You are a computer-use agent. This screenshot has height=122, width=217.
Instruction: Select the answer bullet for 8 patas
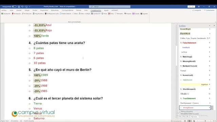point(29,48)
